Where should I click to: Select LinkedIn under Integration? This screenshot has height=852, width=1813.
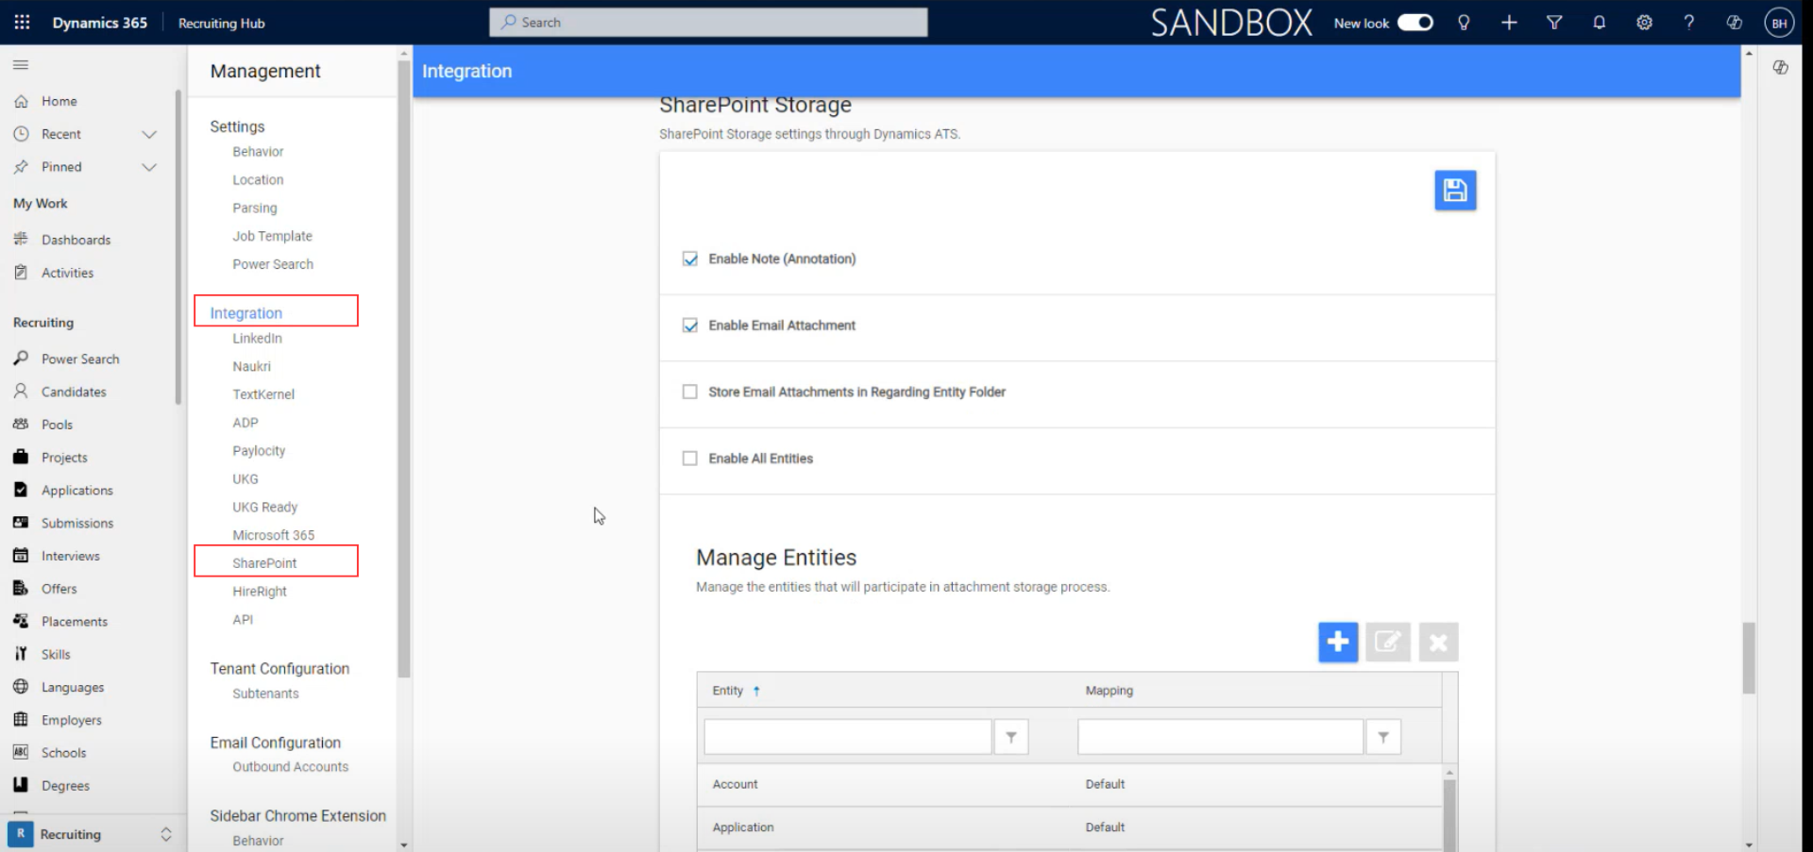(x=257, y=338)
